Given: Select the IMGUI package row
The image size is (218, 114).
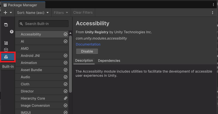Looking at the screenshot, I should pos(42,112).
